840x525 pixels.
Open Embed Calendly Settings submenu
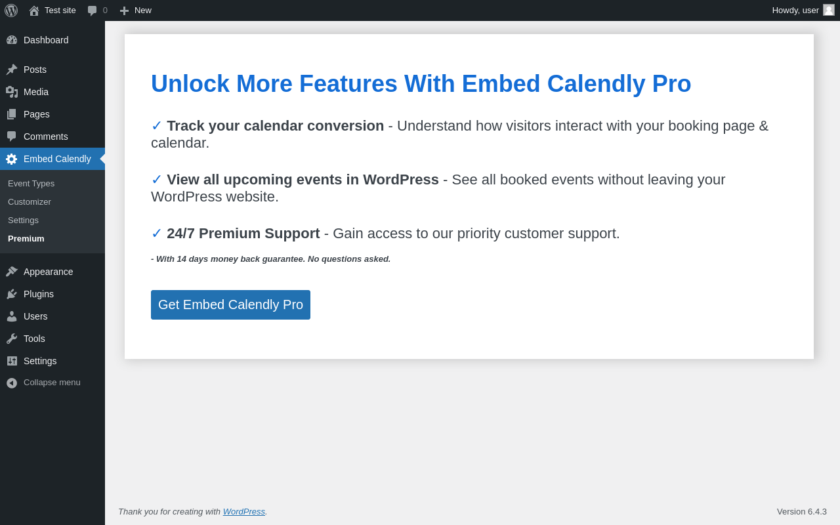pos(23,220)
